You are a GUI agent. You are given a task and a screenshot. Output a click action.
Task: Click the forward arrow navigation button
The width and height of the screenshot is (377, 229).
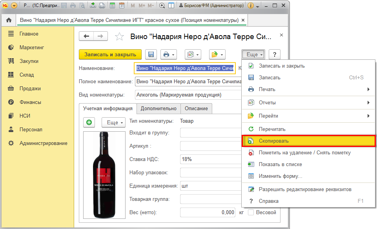[x=100, y=36]
